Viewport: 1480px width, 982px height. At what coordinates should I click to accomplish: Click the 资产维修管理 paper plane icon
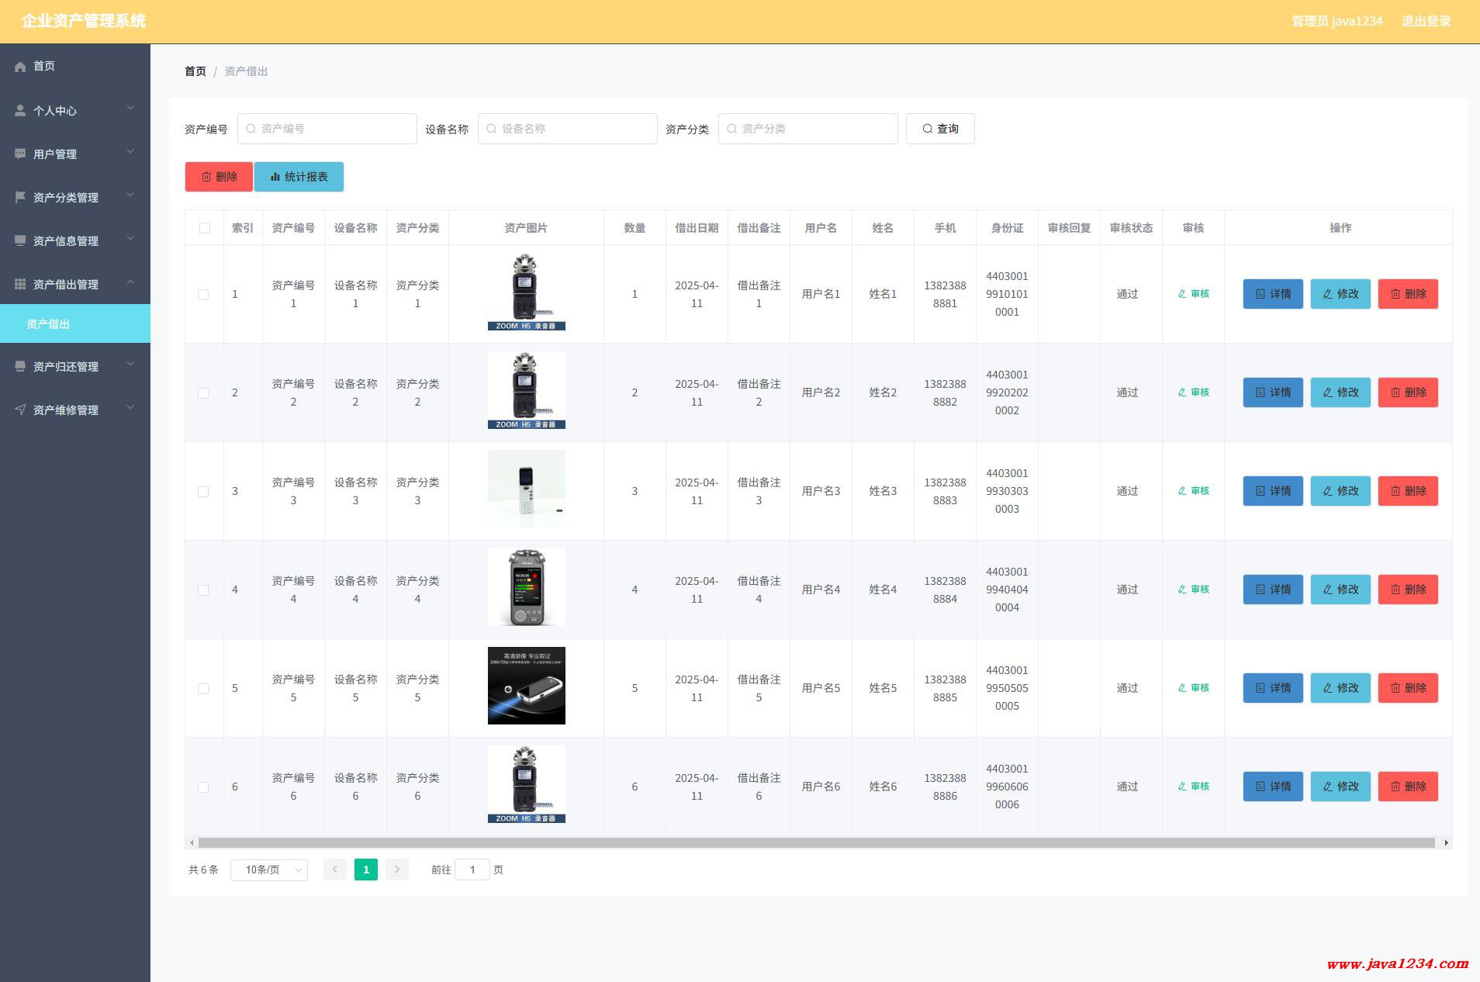click(x=20, y=410)
